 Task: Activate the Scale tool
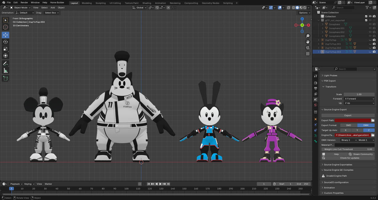pos(6,49)
